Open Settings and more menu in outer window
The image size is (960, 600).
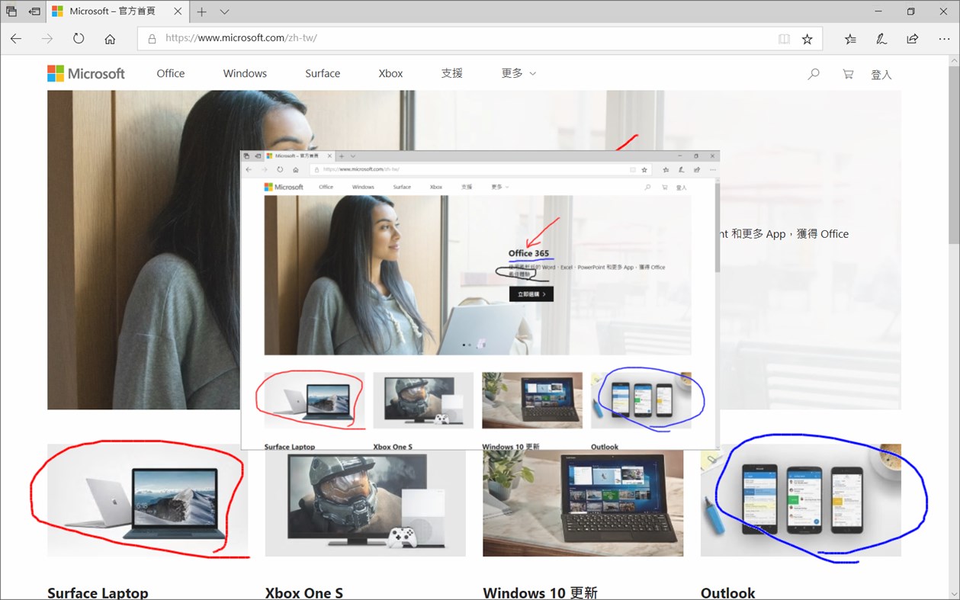click(944, 38)
